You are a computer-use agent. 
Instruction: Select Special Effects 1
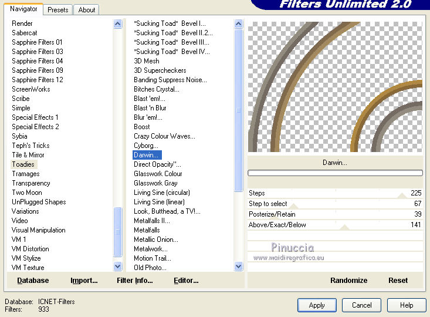tap(35, 117)
